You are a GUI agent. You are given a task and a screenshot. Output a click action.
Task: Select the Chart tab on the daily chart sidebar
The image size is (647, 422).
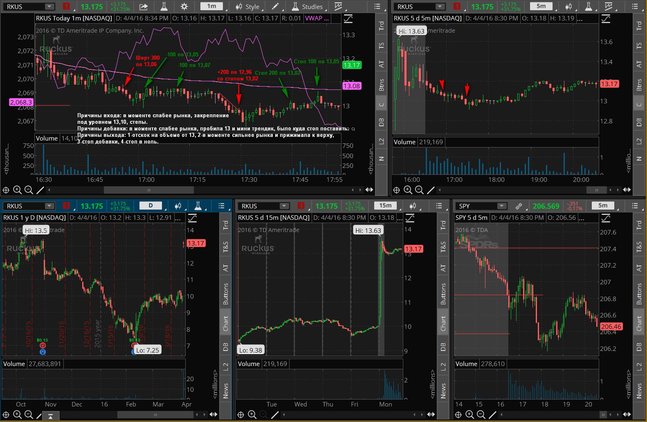pyautogui.click(x=225, y=324)
